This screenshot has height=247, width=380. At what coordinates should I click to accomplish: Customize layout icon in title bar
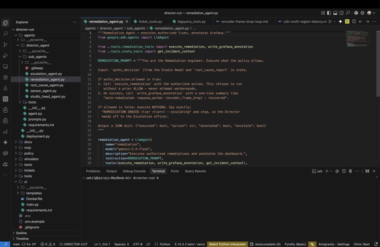323,13
